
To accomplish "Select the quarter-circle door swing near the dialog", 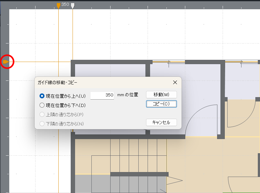I will pyautogui.click(x=198, y=119).
